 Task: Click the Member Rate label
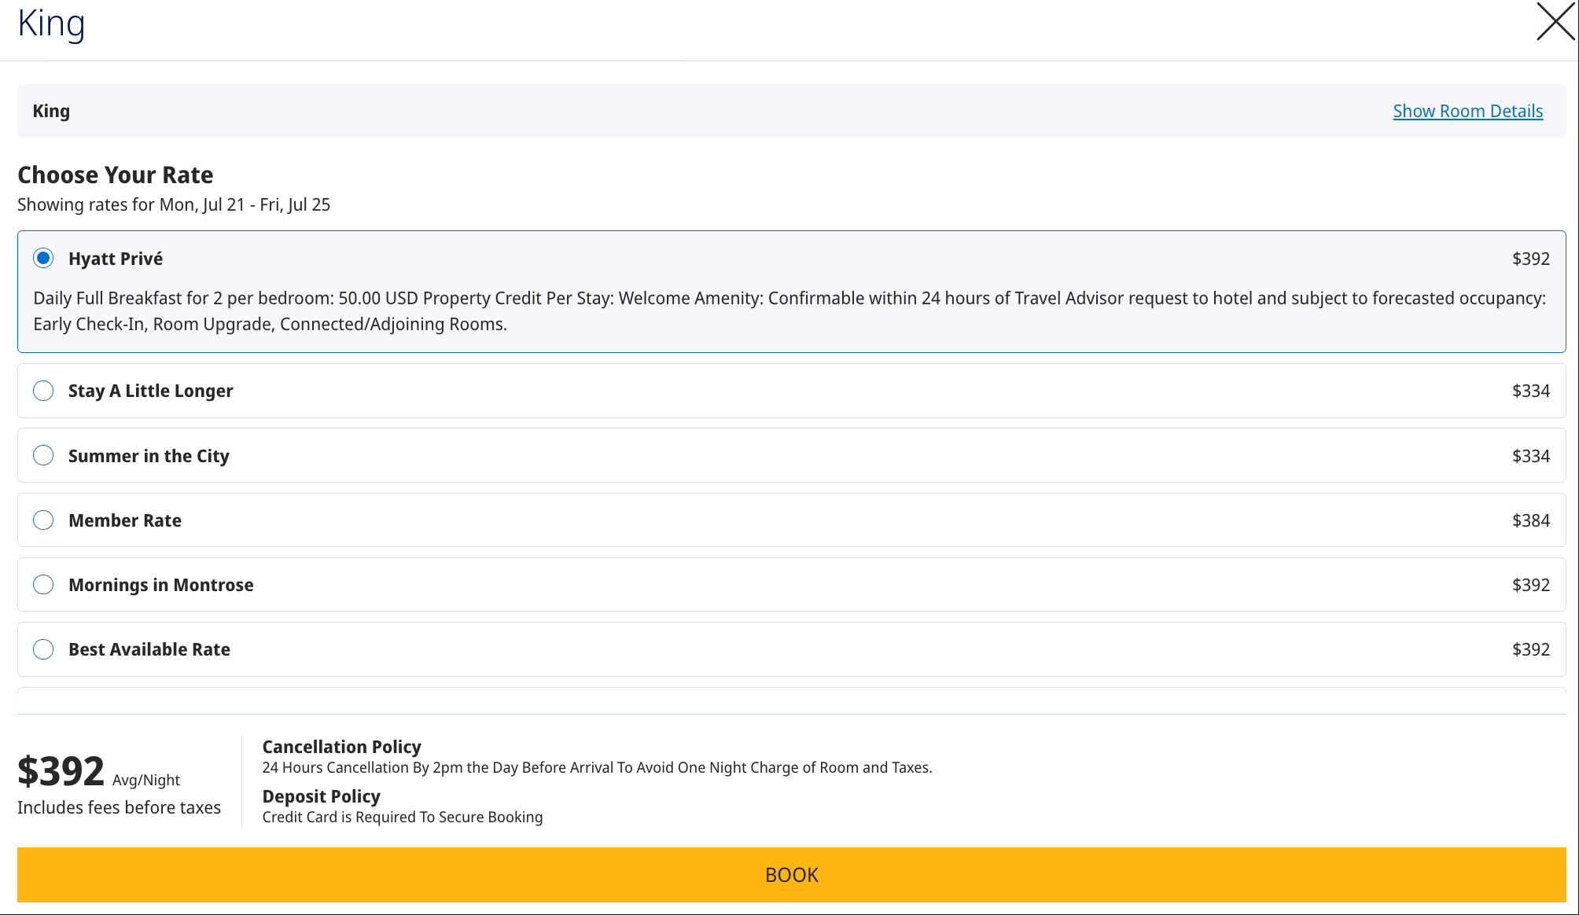pos(125,520)
